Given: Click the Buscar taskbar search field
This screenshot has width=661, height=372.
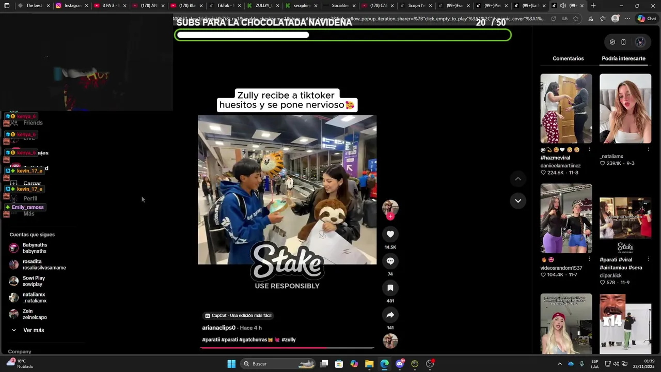Looking at the screenshot, I should pos(279,364).
